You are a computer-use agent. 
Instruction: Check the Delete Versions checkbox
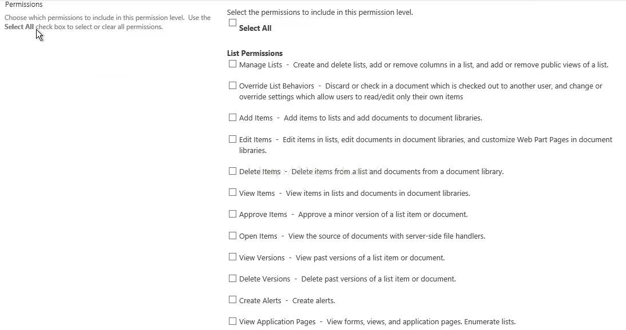point(232,278)
